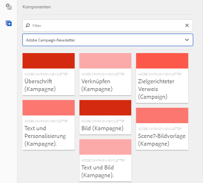Click the Komponenten panel heading
The height and width of the screenshot is (183, 203).
click(x=36, y=7)
